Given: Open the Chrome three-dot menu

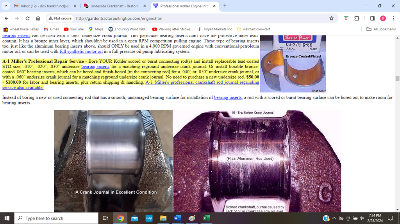Looking at the screenshot, I should (394, 18).
